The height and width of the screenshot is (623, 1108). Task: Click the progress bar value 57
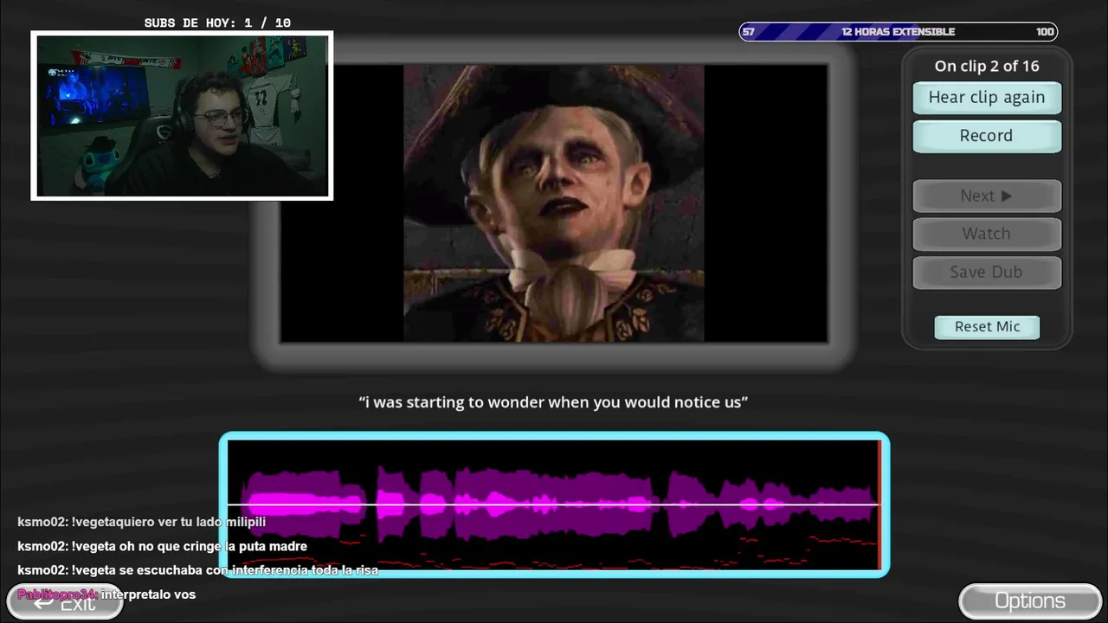tap(749, 32)
